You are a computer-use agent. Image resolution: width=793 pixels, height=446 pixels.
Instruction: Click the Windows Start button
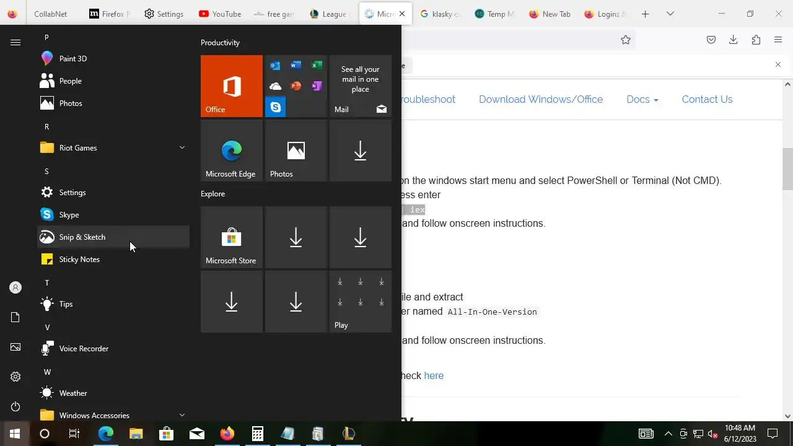point(15,434)
